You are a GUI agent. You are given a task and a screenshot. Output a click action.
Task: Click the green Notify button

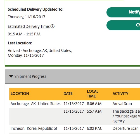pos(123,12)
